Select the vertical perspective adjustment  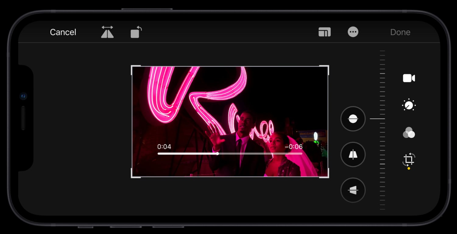(353, 154)
